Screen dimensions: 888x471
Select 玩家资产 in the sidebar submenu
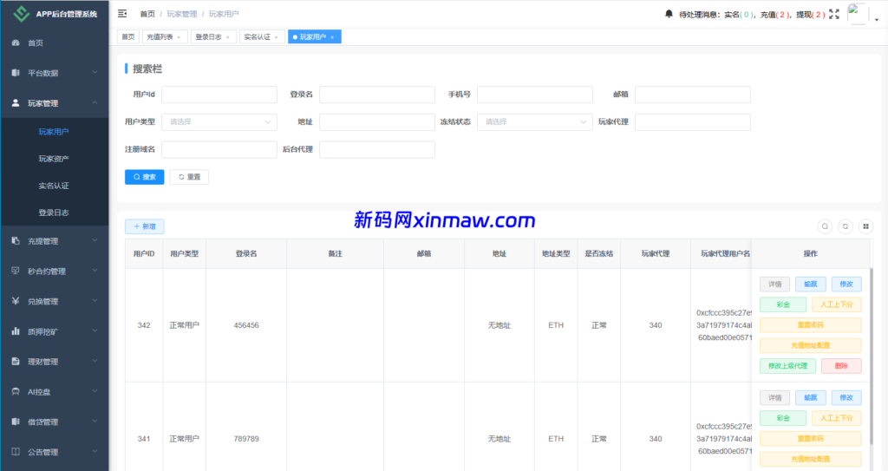pos(54,159)
